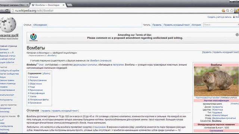Open Случайная статья sidebar link
The image size is (239, 134).
[x=7, y=59]
